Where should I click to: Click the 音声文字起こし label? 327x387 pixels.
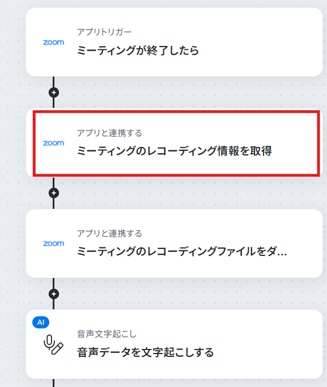107,334
